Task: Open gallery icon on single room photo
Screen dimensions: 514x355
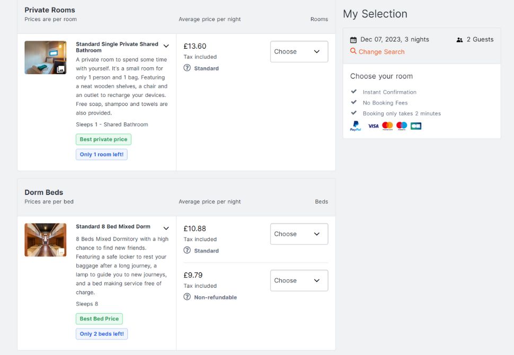Action: [x=61, y=69]
